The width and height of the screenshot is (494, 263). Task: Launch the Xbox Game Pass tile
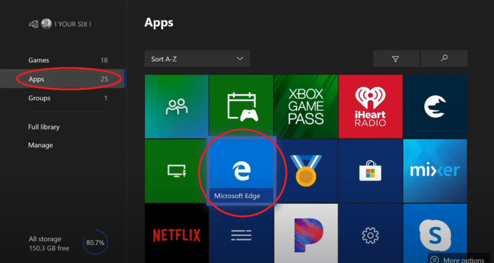point(306,106)
